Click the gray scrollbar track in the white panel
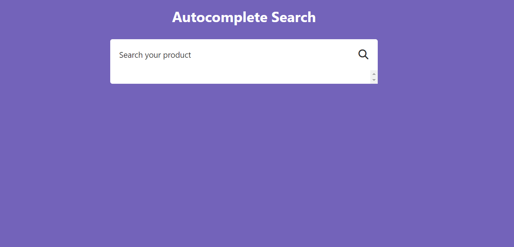 (x=374, y=77)
